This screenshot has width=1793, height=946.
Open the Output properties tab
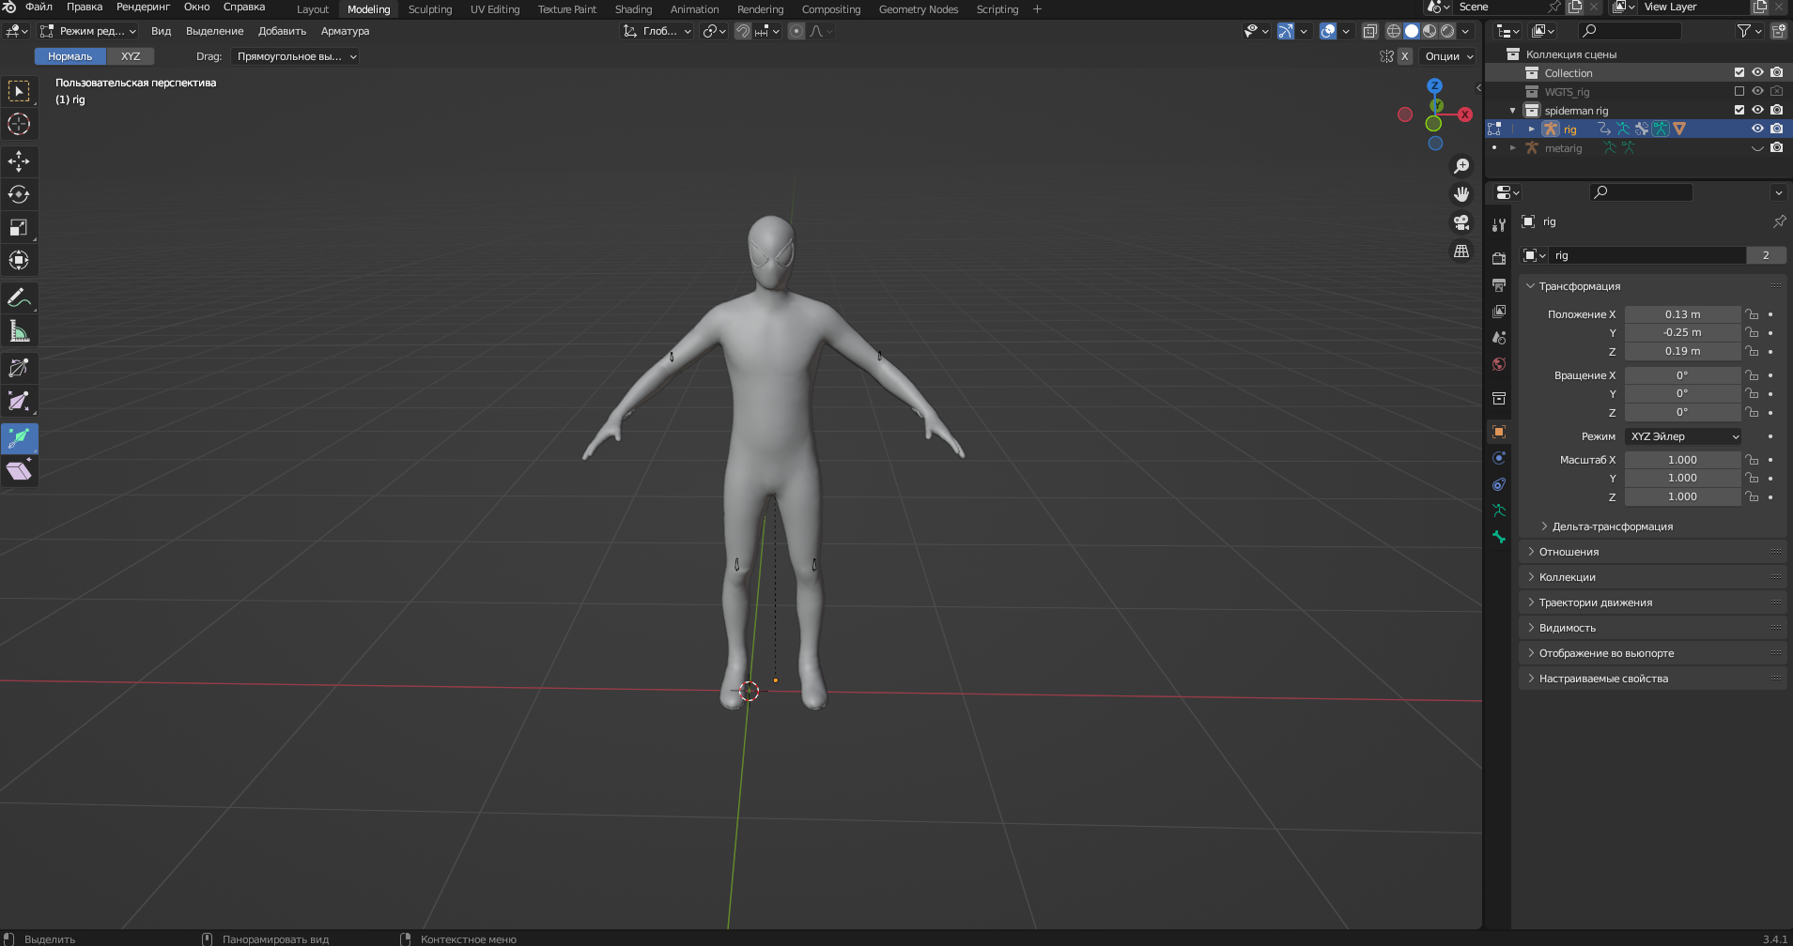pos(1499,284)
